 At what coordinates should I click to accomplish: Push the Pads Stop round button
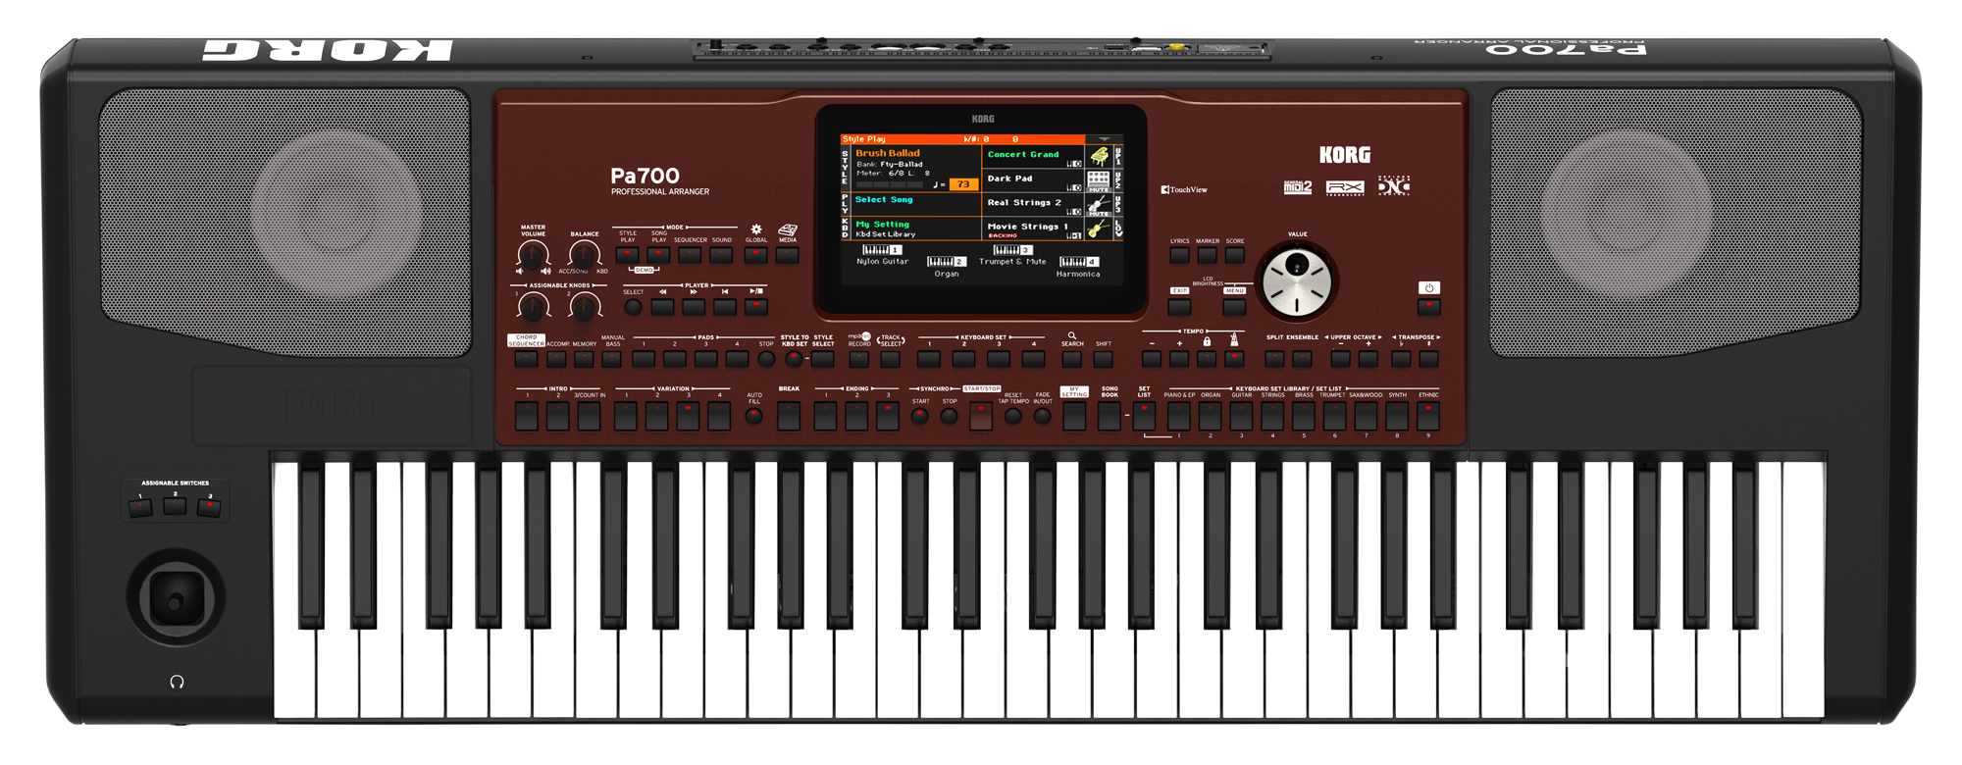coord(766,359)
